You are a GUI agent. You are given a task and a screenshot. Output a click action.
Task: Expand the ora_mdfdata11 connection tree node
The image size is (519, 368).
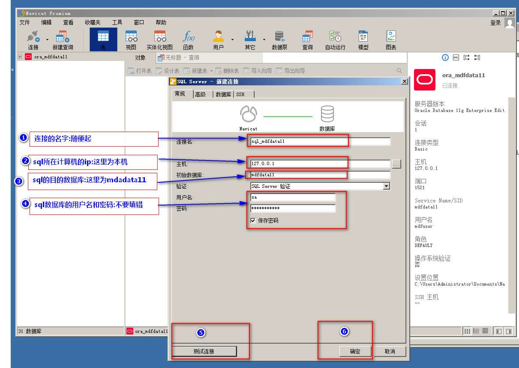[x=20, y=57]
